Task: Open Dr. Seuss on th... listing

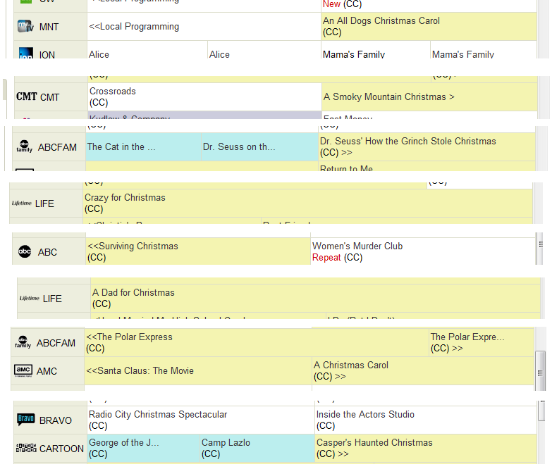Action: point(259,146)
